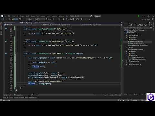Expand the Dependencies node

(127, 36)
